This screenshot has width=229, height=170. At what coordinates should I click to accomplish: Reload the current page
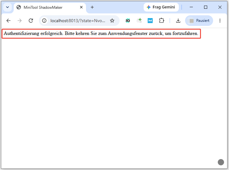pos(31,21)
